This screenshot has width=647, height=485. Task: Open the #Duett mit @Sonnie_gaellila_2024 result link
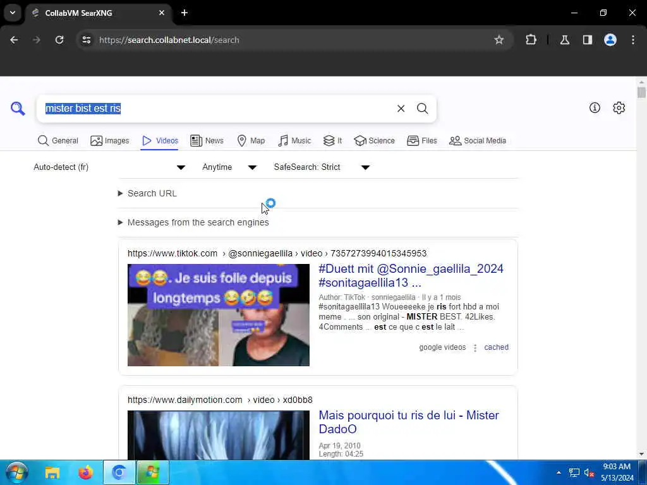(411, 275)
